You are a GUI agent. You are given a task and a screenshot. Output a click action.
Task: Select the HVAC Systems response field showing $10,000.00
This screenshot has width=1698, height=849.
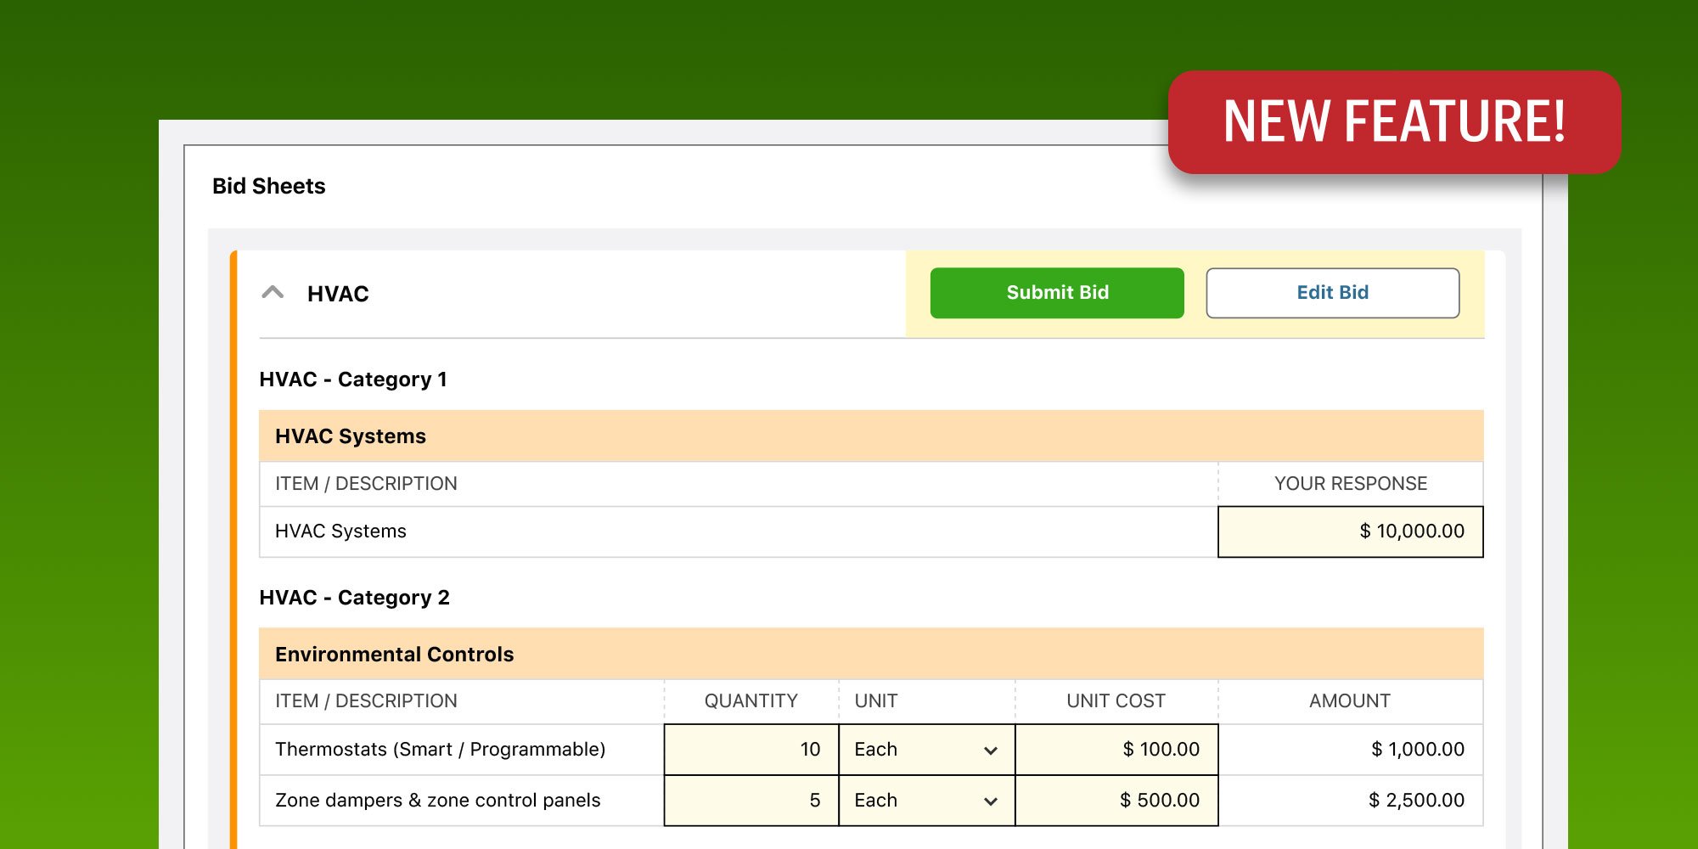1350,531
